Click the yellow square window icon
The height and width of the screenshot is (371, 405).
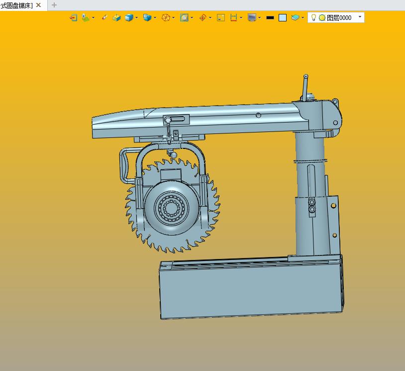click(x=221, y=17)
